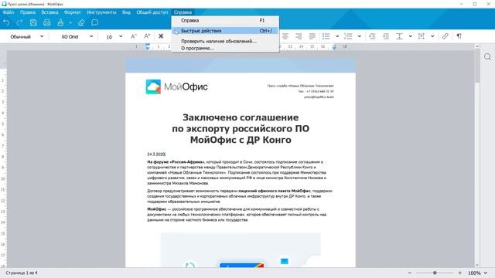
Task: Open the search panel magnifier icon
Action: point(487,56)
